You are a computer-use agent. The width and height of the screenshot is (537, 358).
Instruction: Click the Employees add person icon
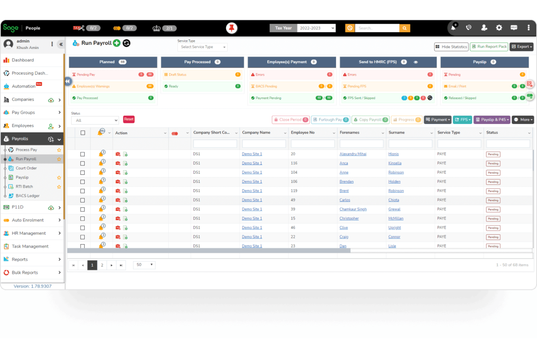coord(51,126)
